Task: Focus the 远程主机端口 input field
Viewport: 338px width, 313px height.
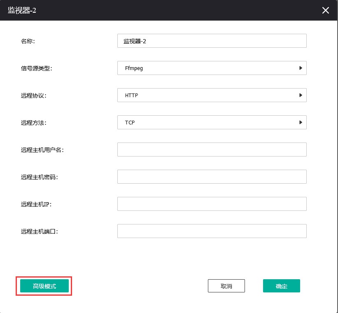Action: 212,231
